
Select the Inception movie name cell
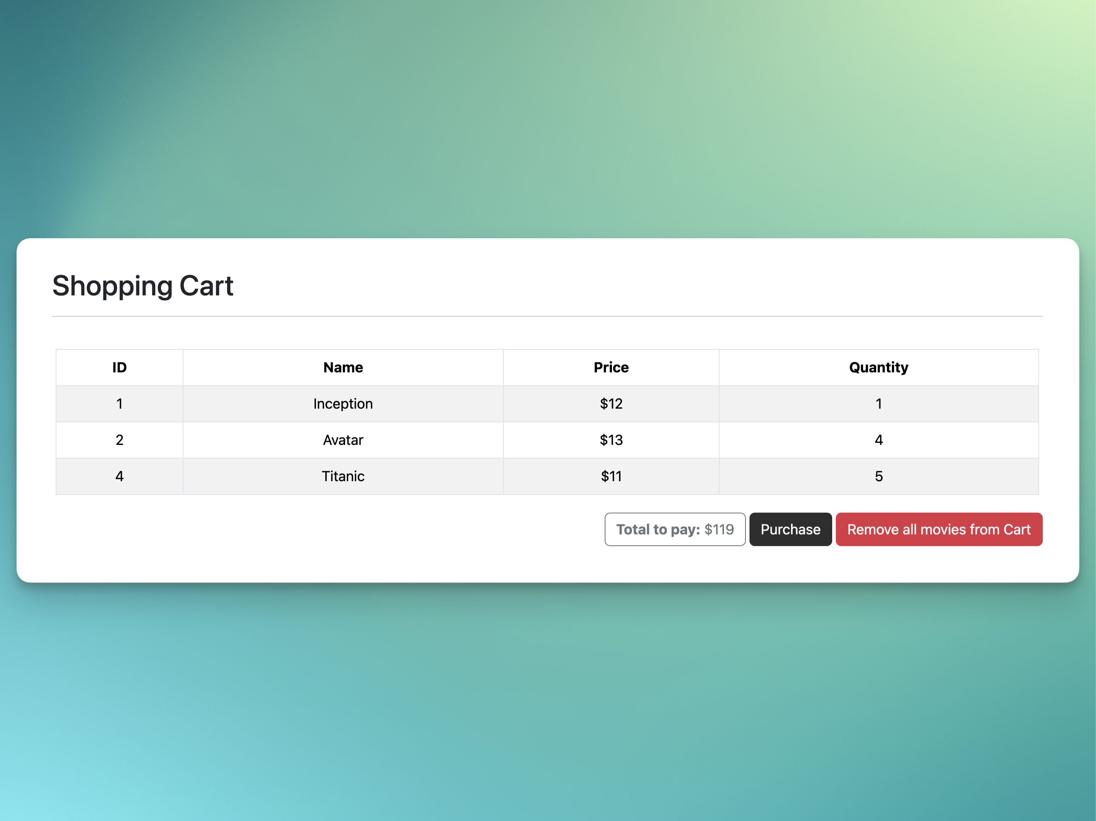[343, 403]
